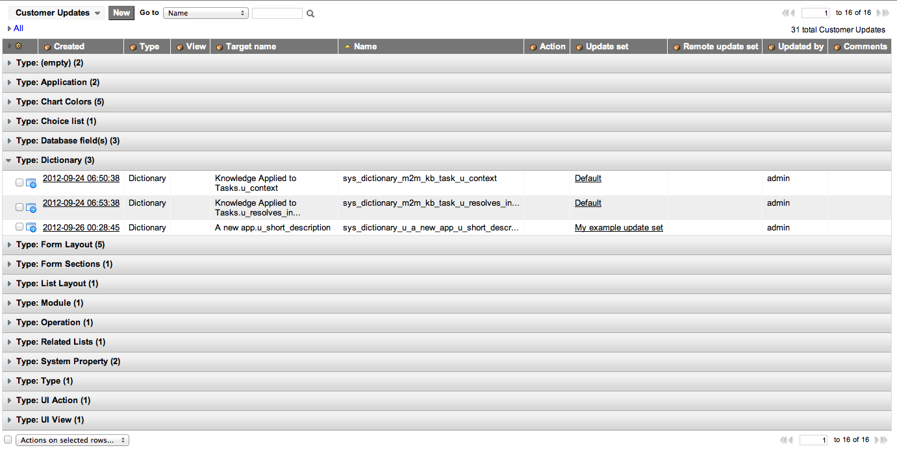Open Default update set in 06:50:38 row
The height and width of the screenshot is (468, 897).
(x=588, y=179)
